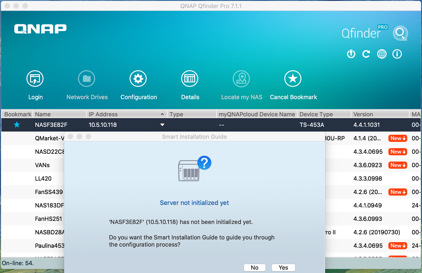Open the info icon in the header

[x=397, y=54]
